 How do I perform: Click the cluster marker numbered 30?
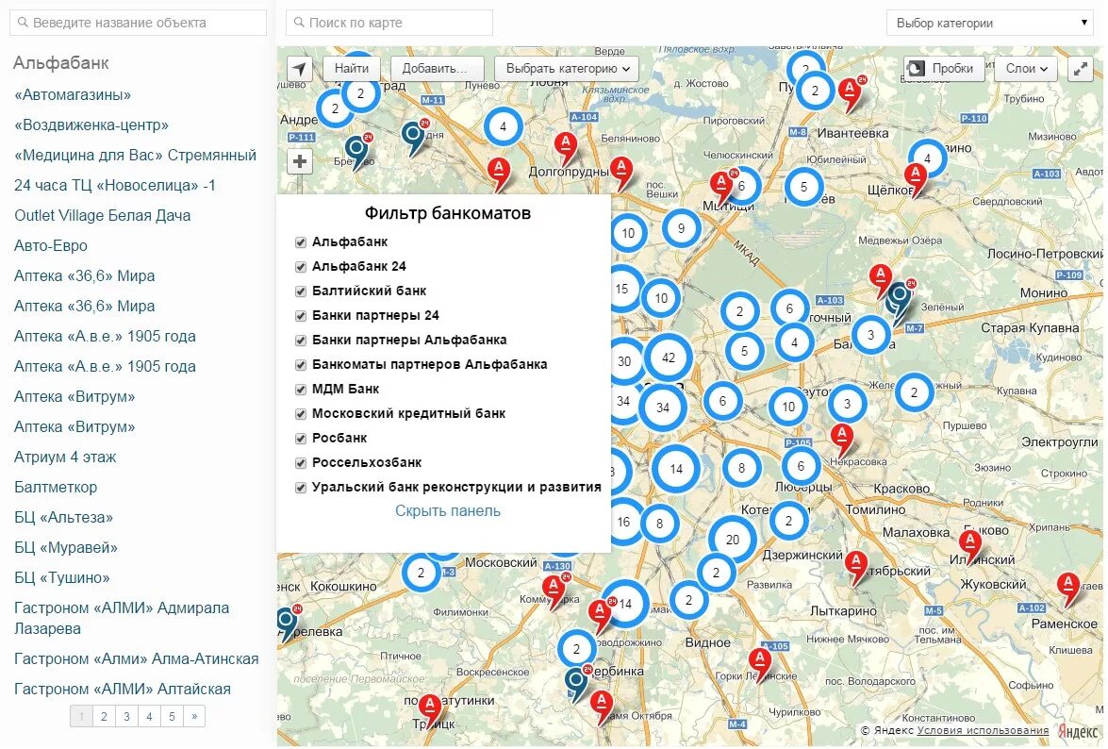624,361
